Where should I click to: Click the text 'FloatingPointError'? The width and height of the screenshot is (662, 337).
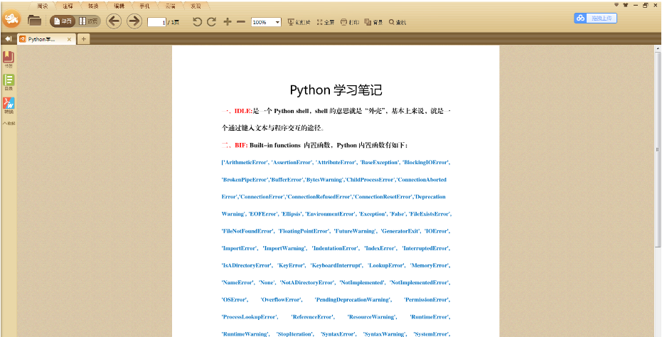pos(304,232)
